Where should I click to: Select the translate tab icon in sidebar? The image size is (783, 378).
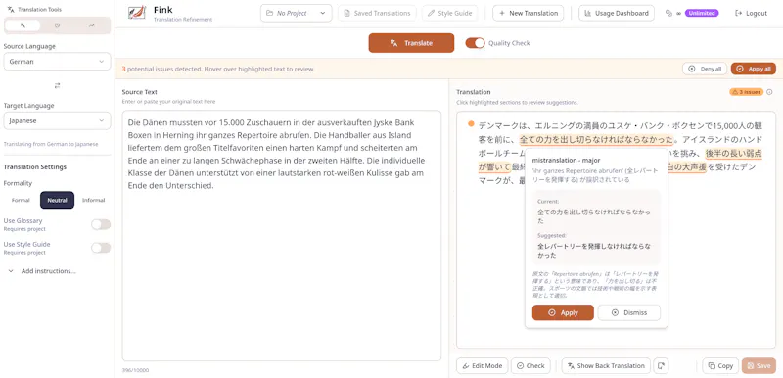tap(23, 25)
